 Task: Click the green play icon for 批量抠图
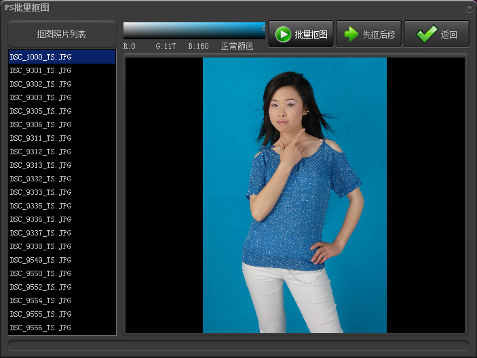pyautogui.click(x=283, y=35)
